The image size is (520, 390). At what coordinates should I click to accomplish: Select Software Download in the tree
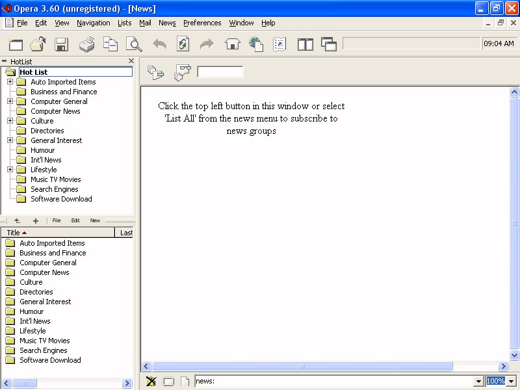click(x=61, y=199)
